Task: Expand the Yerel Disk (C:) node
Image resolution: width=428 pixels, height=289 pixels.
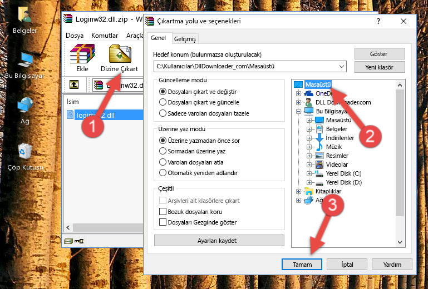Action: click(x=309, y=173)
